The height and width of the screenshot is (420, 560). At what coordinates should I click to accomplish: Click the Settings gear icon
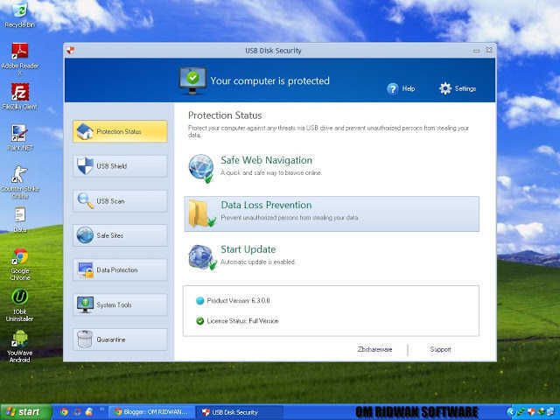[445, 88]
